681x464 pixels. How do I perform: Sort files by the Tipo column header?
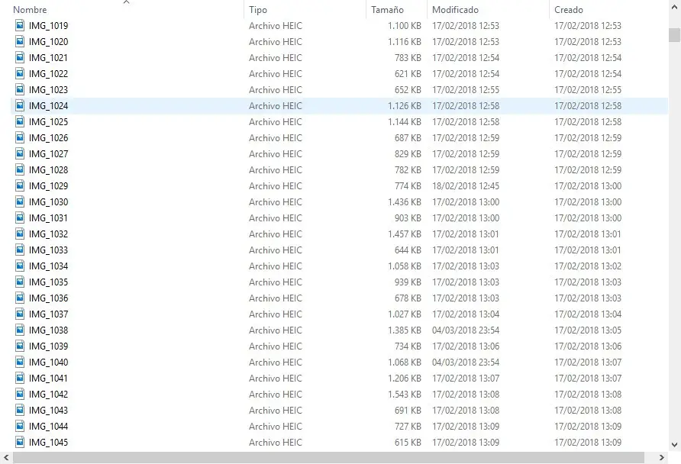pyautogui.click(x=258, y=10)
